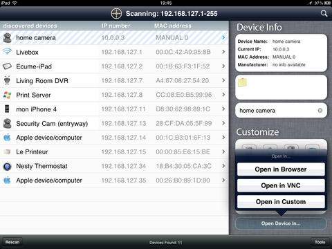The width and height of the screenshot is (332, 249).
Task: Select MAC 28:CF:DA:05:5F:99 cell
Action: click(184, 123)
